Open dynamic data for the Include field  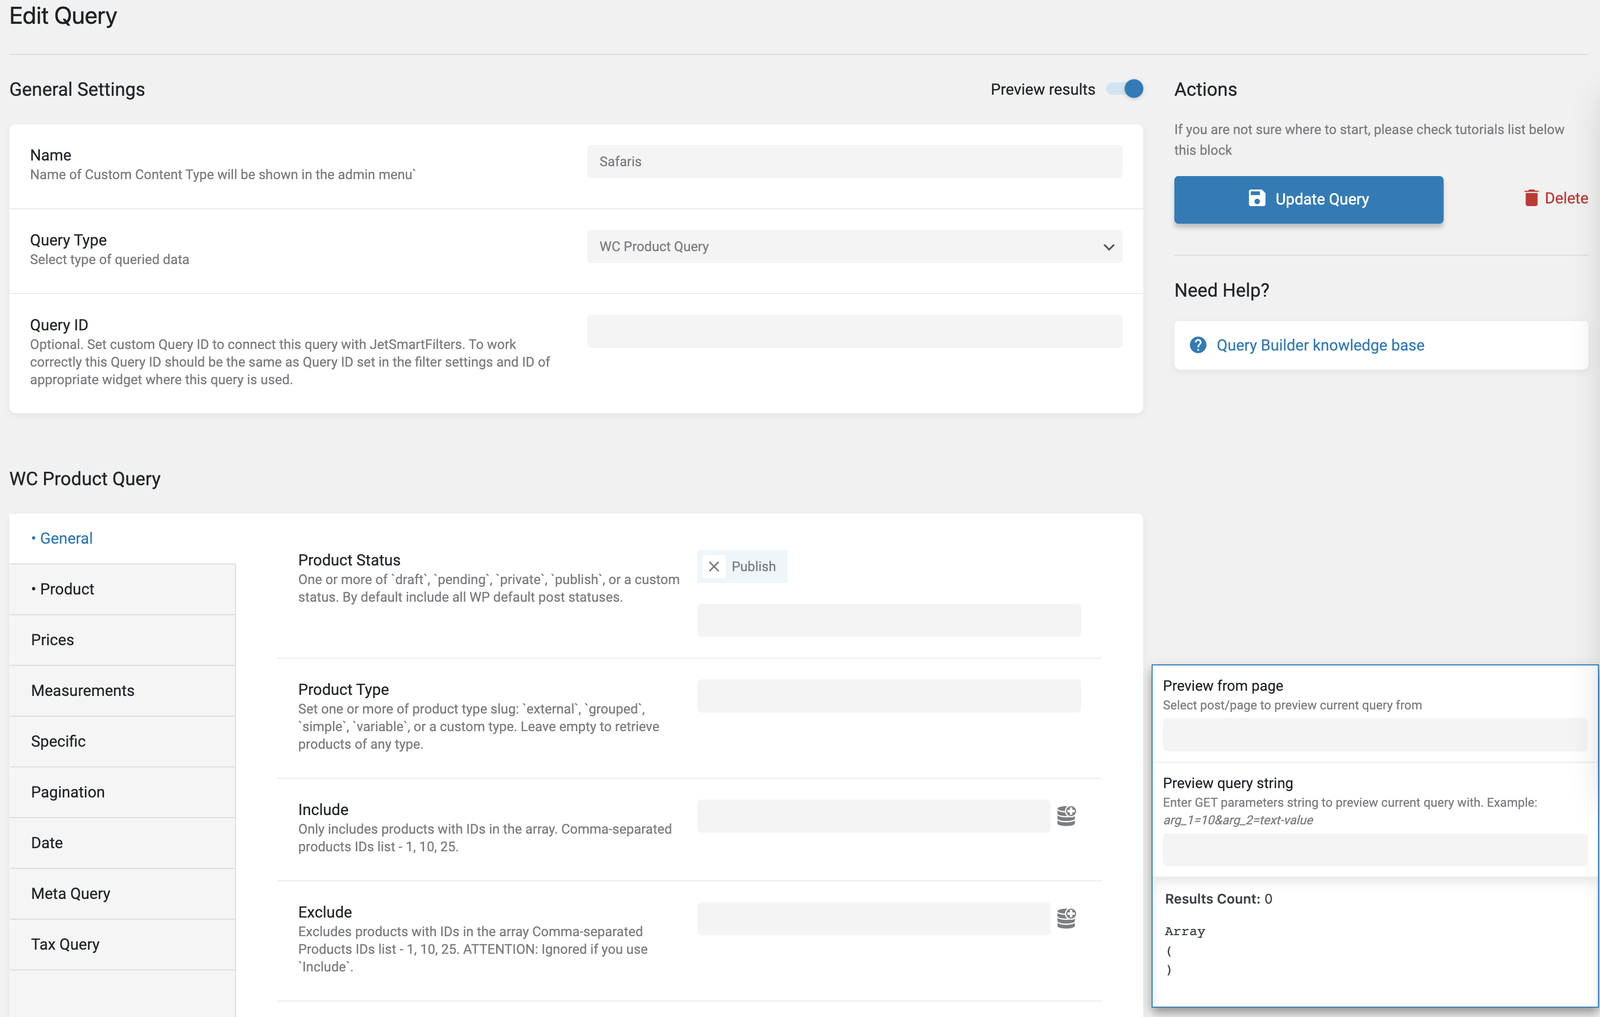click(x=1067, y=816)
